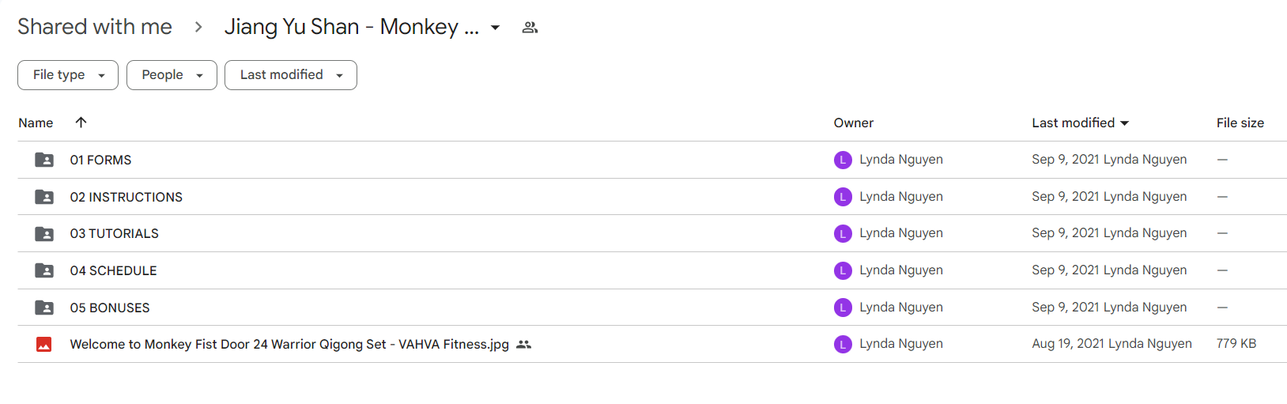Toggle name sort direction with the arrow
Image resolution: width=1287 pixels, height=404 pixels.
[x=81, y=123]
